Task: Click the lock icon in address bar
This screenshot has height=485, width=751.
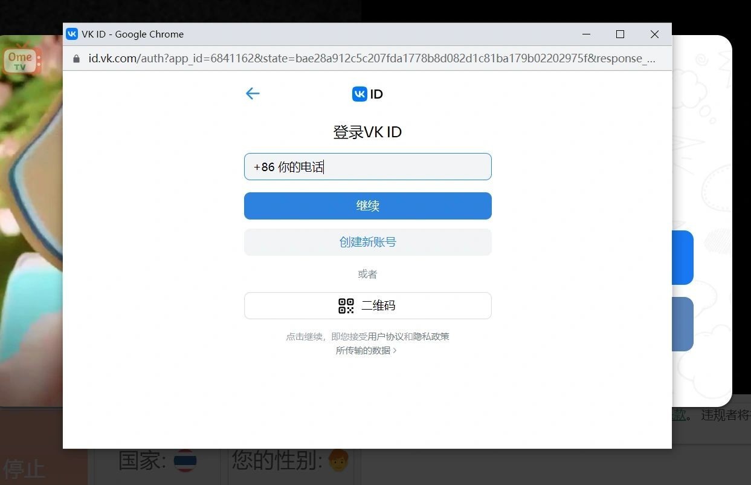Action: [76, 59]
